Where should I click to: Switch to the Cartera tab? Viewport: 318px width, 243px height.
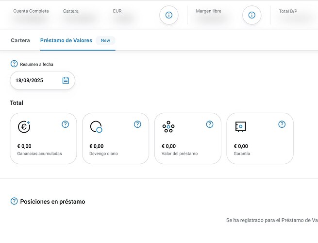(20, 40)
